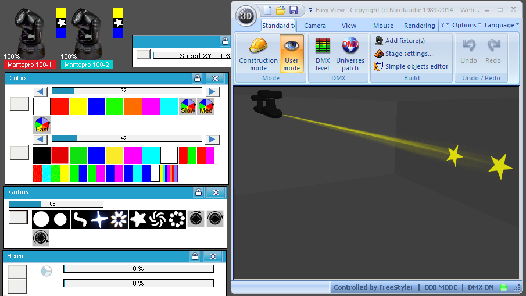Adjust the upper Beam 0 % slider
This screenshot has width=526, height=296.
click(x=138, y=269)
